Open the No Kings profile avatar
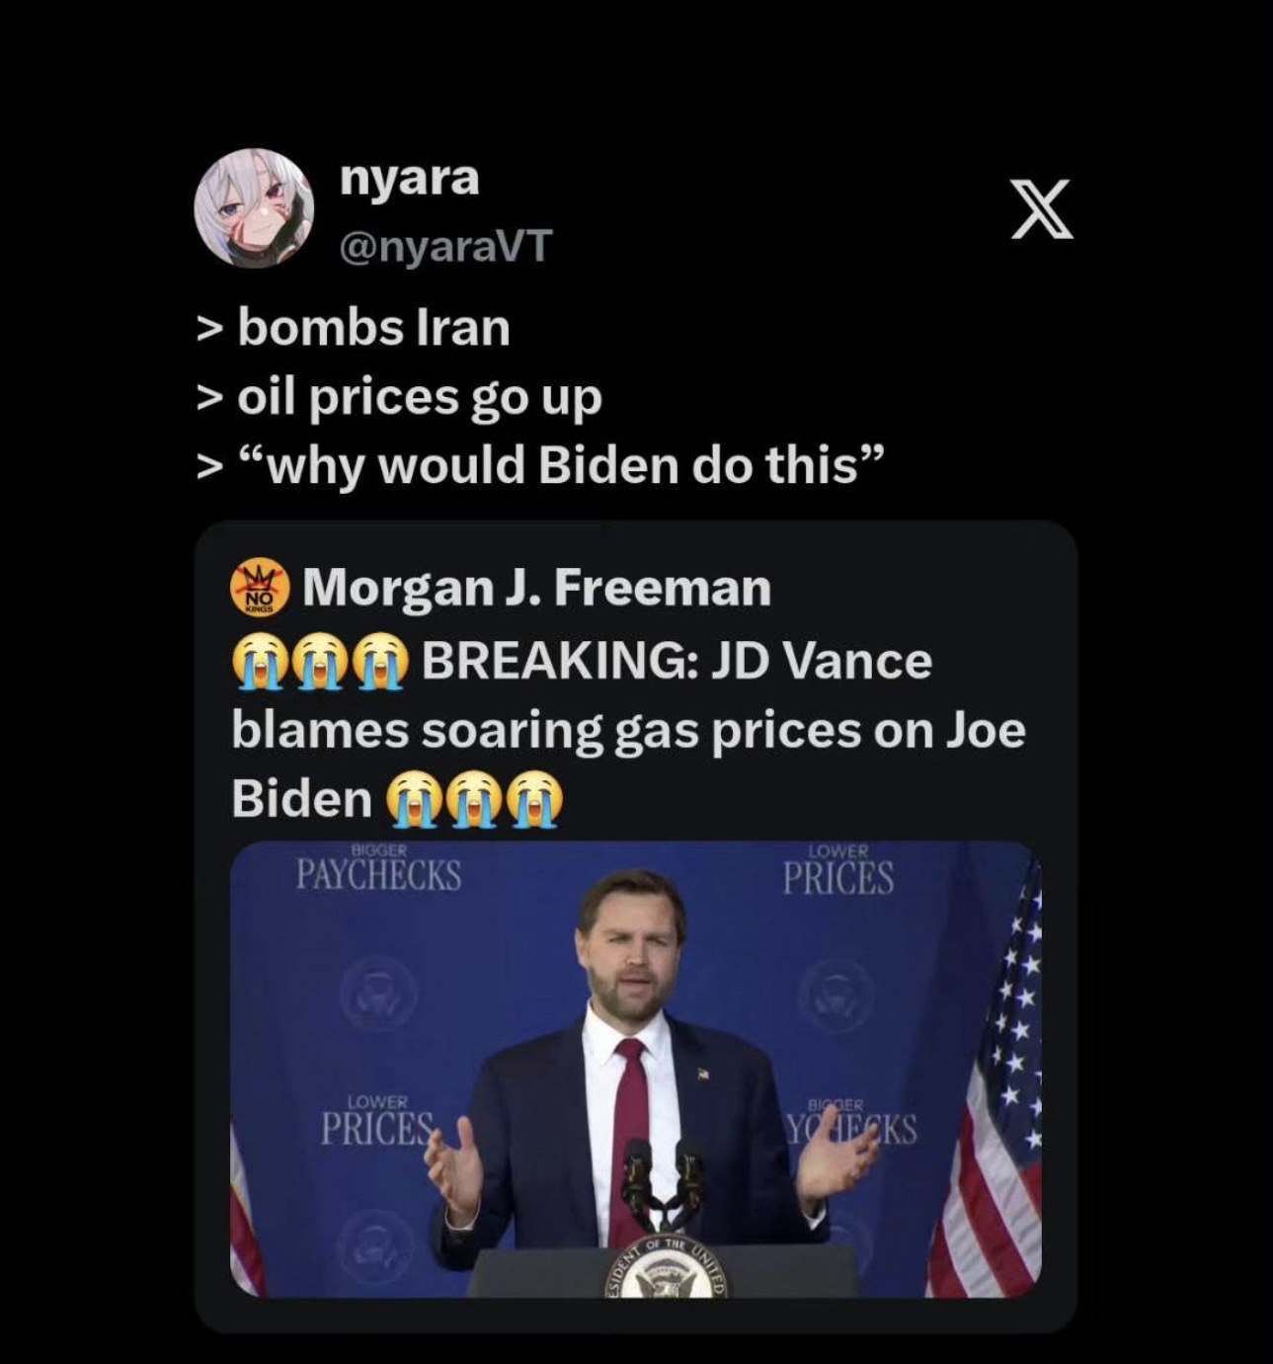The width and height of the screenshot is (1273, 1364). coord(260,588)
